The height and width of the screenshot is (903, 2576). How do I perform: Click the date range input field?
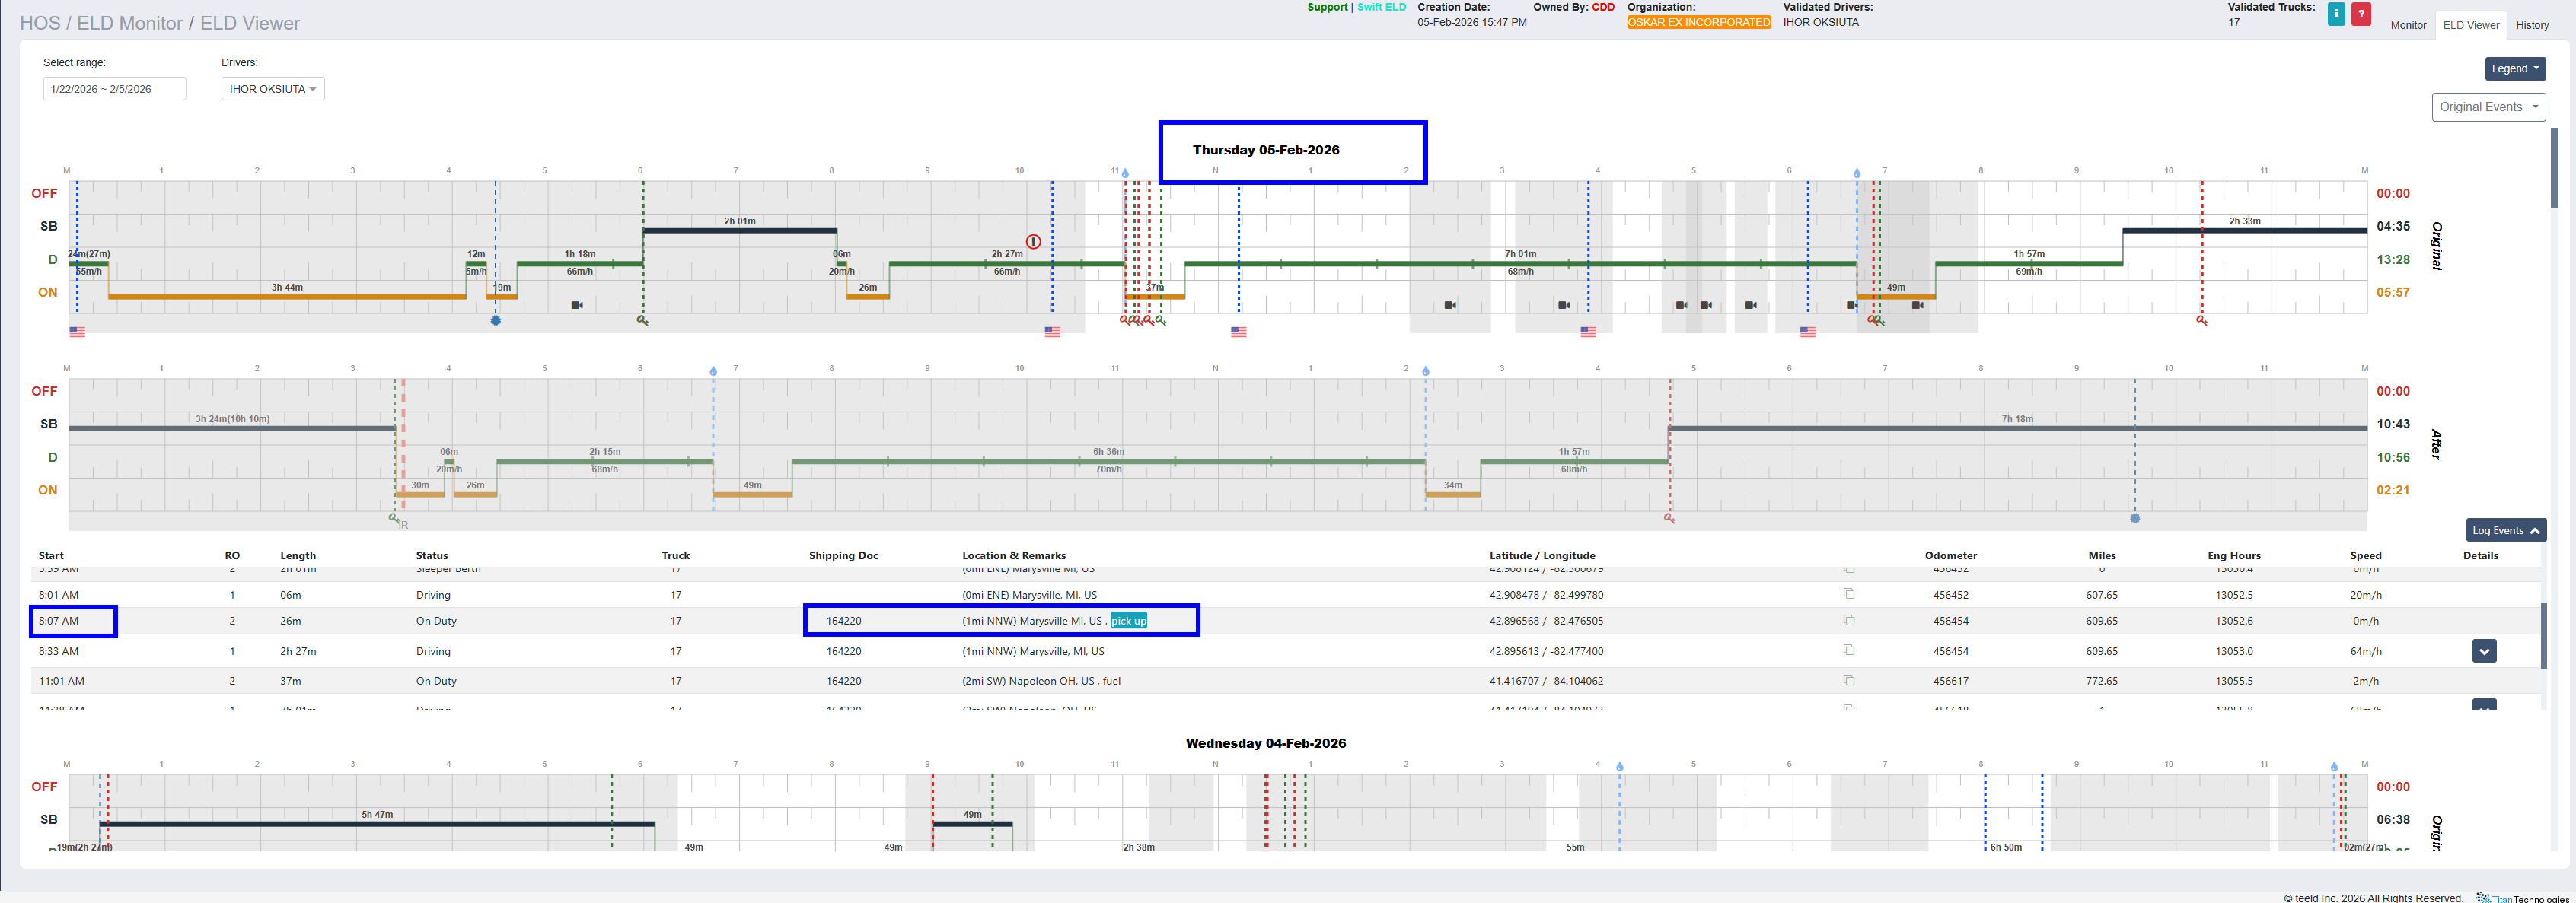(x=114, y=89)
